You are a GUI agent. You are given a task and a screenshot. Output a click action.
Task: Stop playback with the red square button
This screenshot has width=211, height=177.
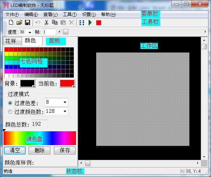pos(99,22)
